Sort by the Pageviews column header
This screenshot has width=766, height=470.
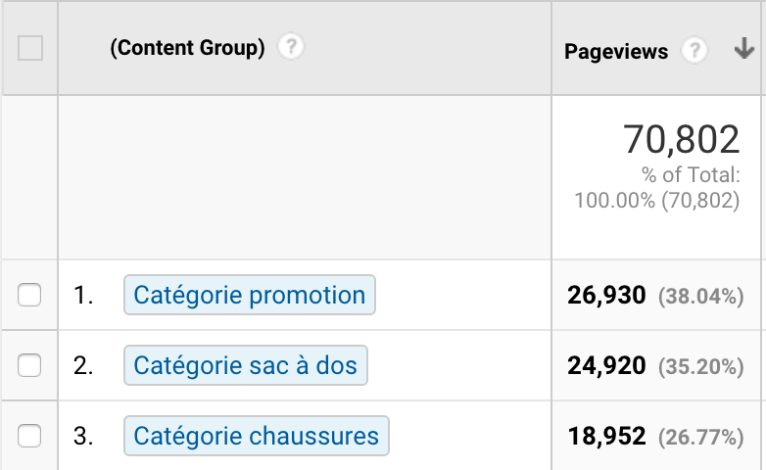pos(616,51)
